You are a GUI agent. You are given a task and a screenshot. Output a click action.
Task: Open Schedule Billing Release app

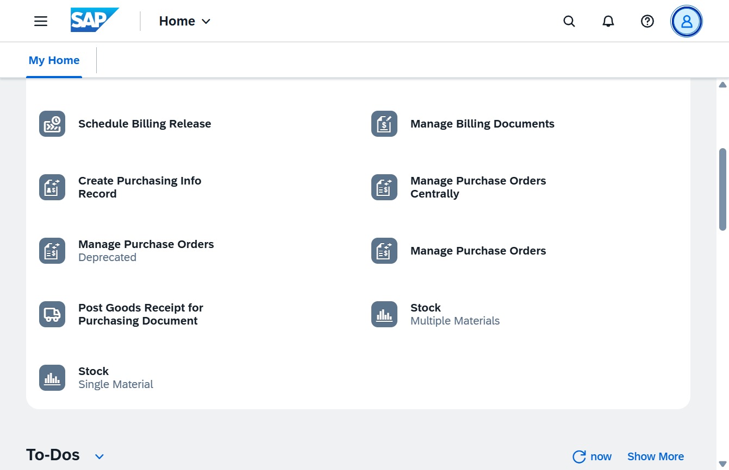click(145, 124)
